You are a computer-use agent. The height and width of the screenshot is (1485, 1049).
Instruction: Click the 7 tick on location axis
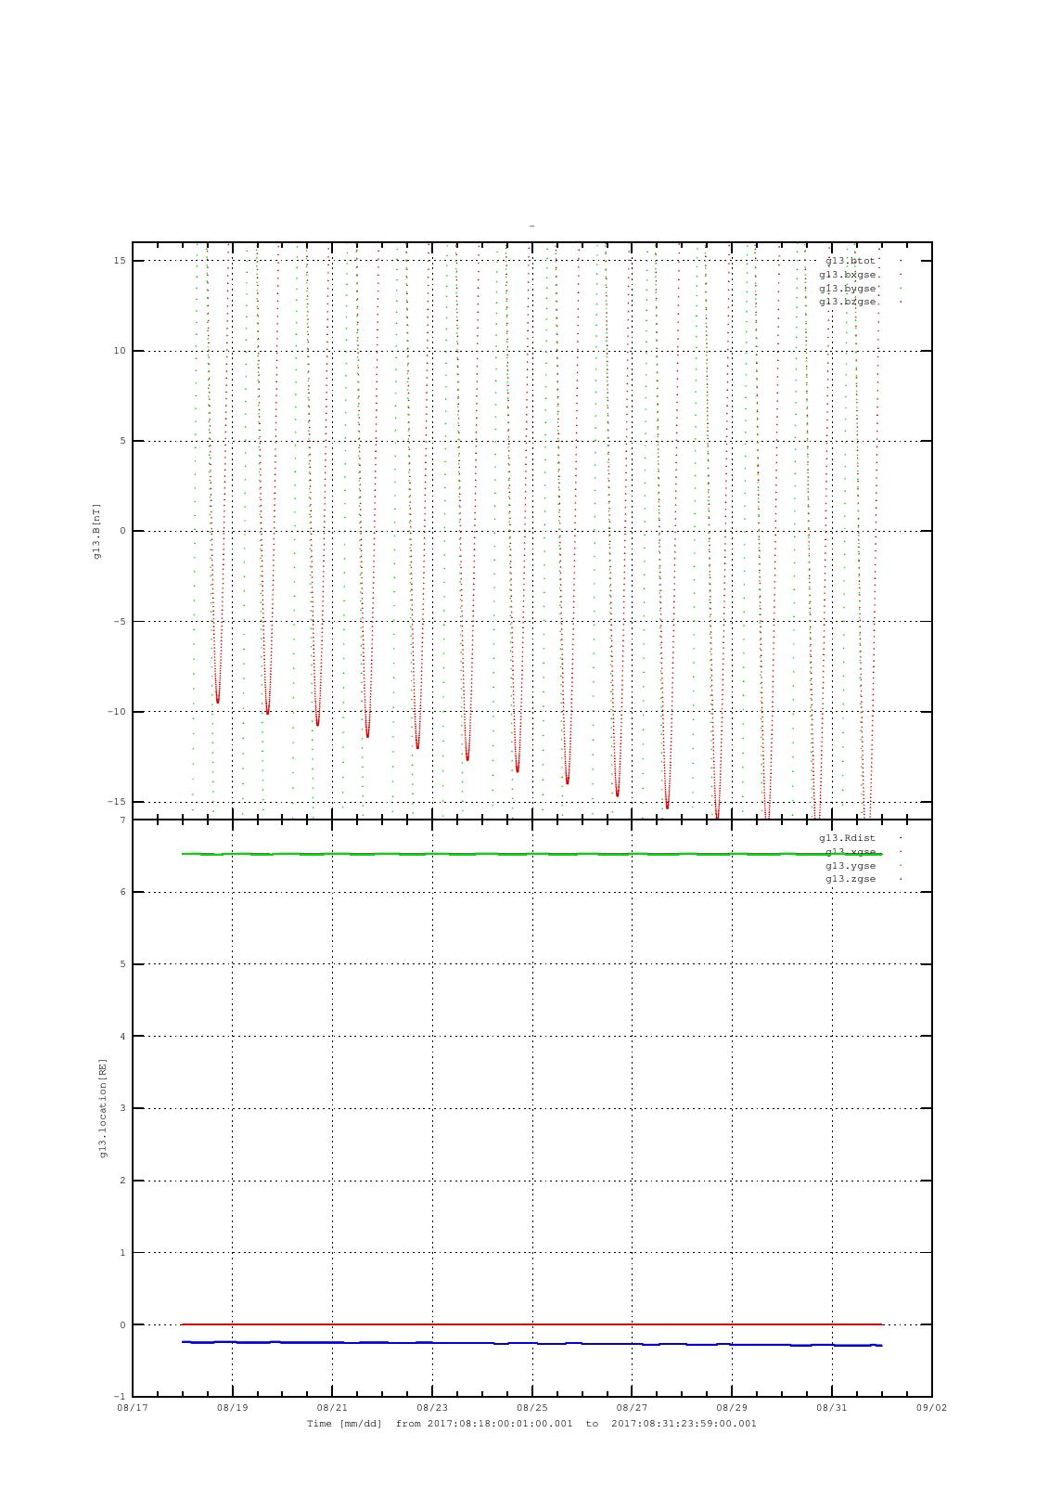click(122, 820)
